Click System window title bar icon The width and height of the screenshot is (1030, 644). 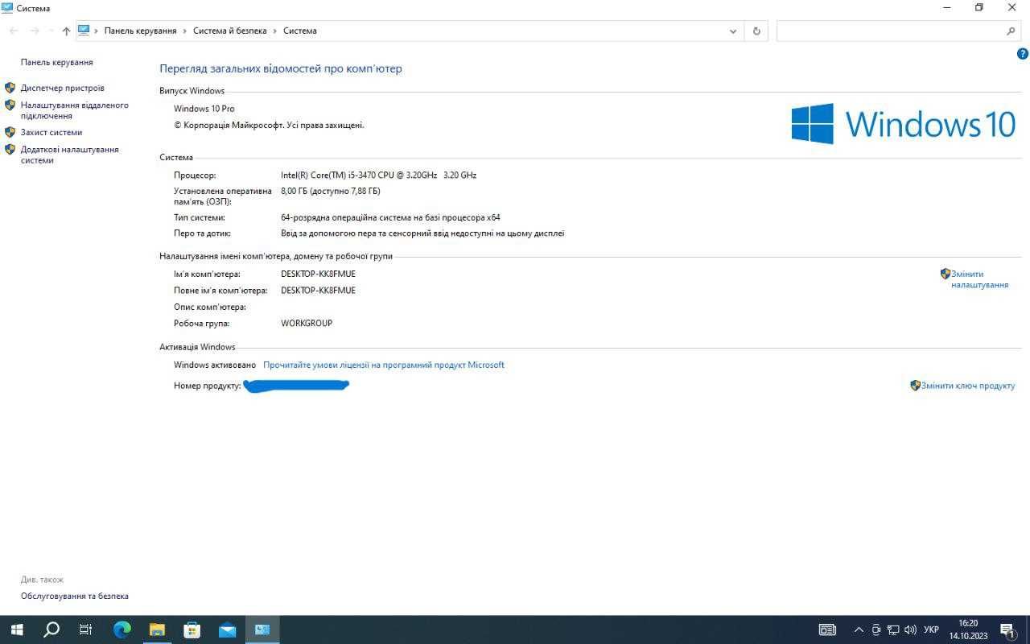pyautogui.click(x=7, y=7)
